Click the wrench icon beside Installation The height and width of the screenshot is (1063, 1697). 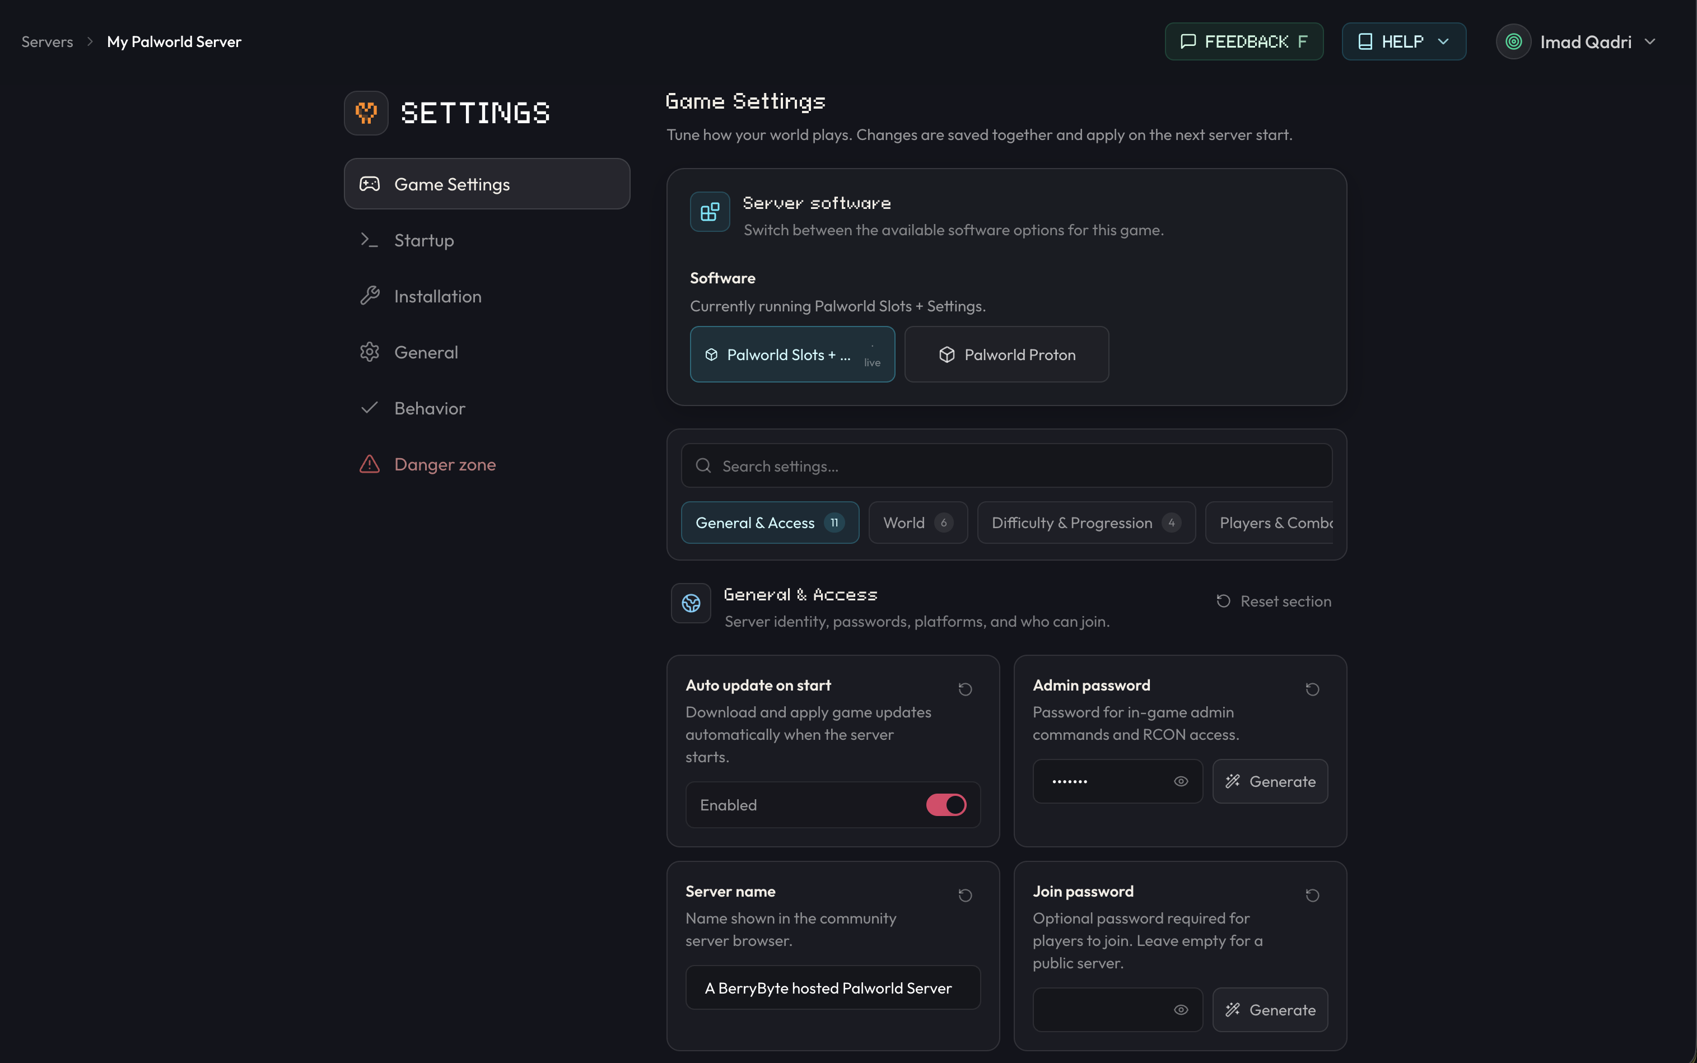click(x=370, y=296)
